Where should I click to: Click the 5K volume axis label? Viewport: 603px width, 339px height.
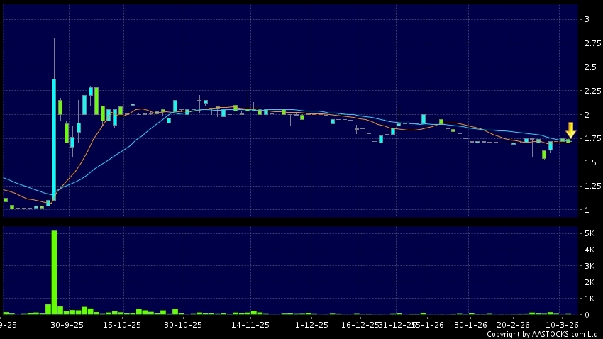589,233
